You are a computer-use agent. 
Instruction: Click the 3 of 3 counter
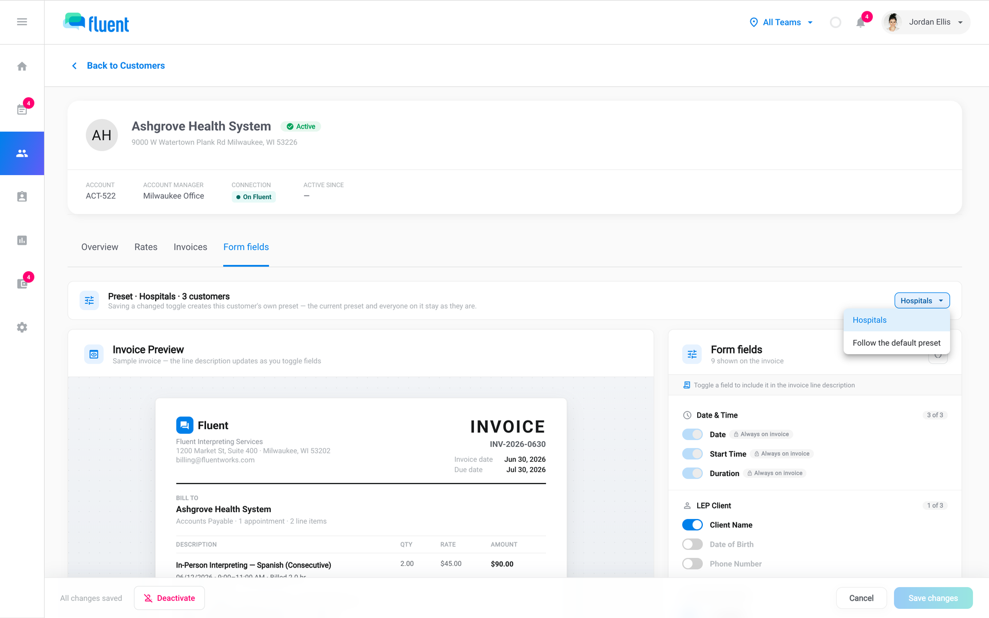pos(935,415)
